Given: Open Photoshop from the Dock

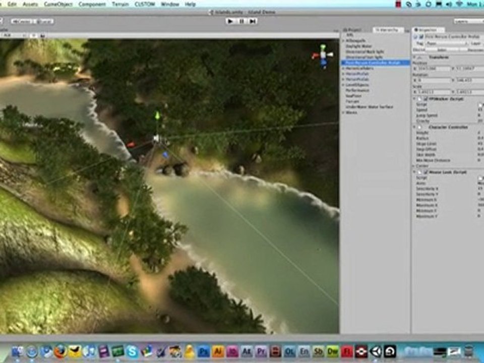Looking at the screenshot, I should [x=204, y=351].
